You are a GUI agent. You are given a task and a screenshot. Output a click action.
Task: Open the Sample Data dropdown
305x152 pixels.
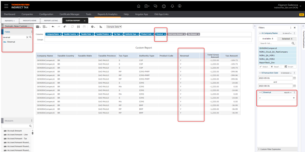(114, 27)
